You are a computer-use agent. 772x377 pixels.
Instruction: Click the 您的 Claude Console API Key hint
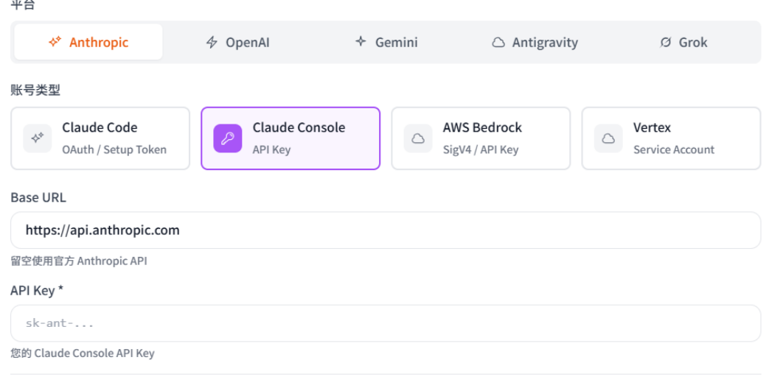pos(83,353)
